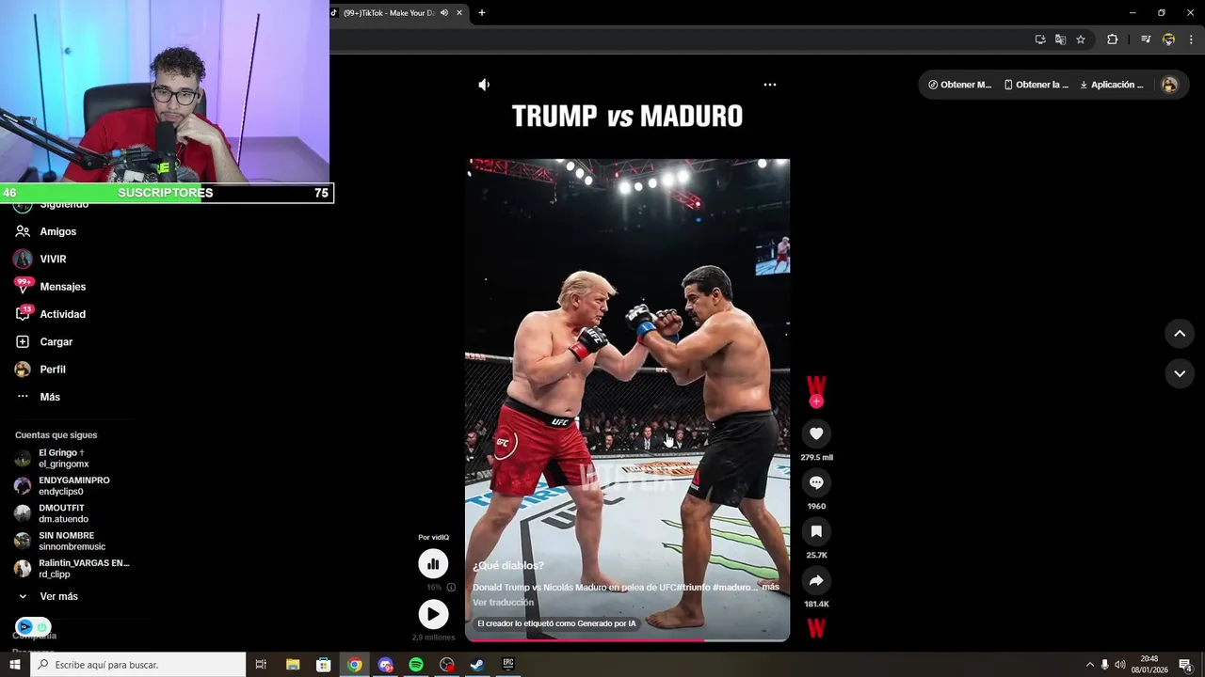
Task: Open comments on the Trump vs Maduro video
Action: 816,482
